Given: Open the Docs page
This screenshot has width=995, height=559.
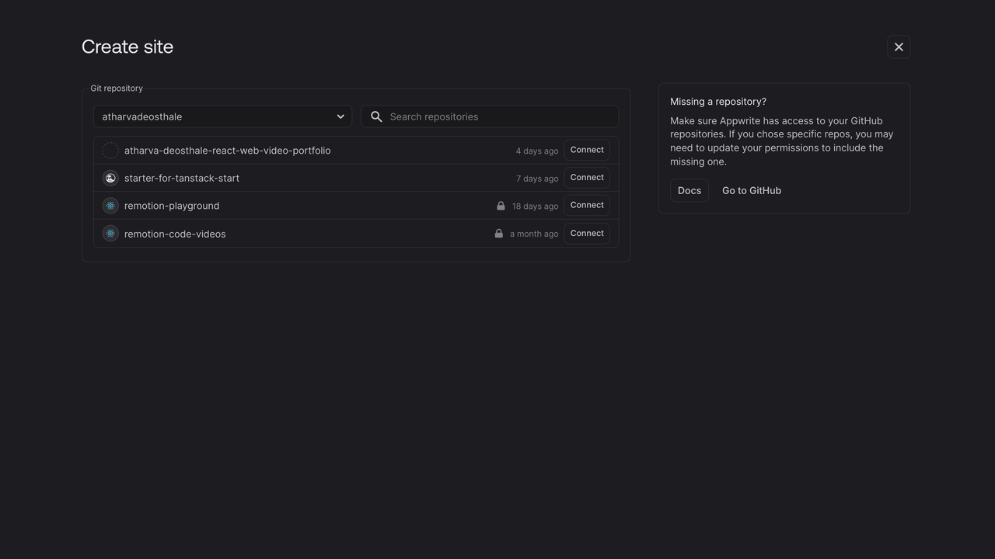Looking at the screenshot, I should click(x=689, y=190).
